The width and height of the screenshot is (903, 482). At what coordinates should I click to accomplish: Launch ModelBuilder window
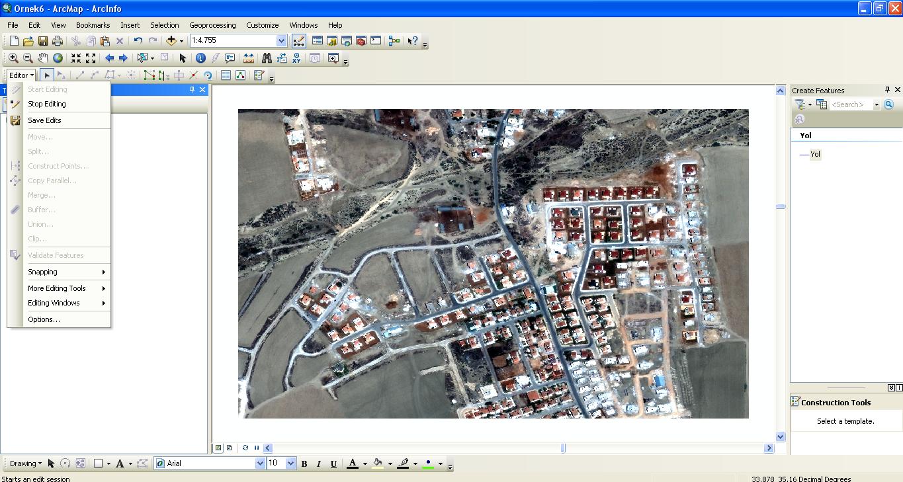(x=395, y=41)
